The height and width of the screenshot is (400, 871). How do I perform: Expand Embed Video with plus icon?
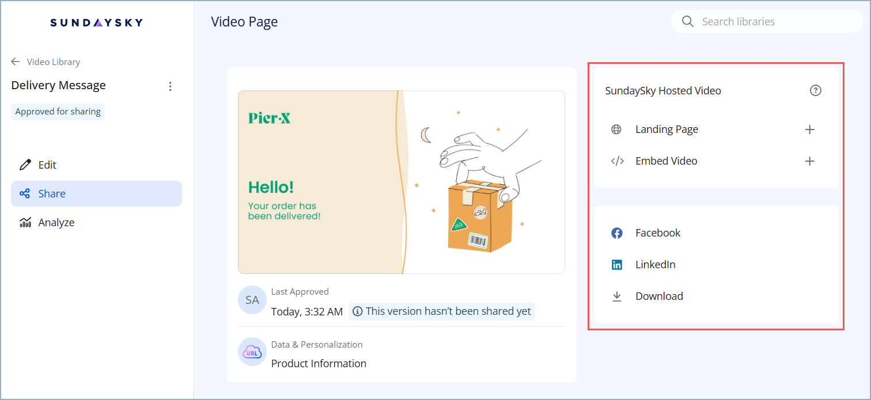(809, 161)
